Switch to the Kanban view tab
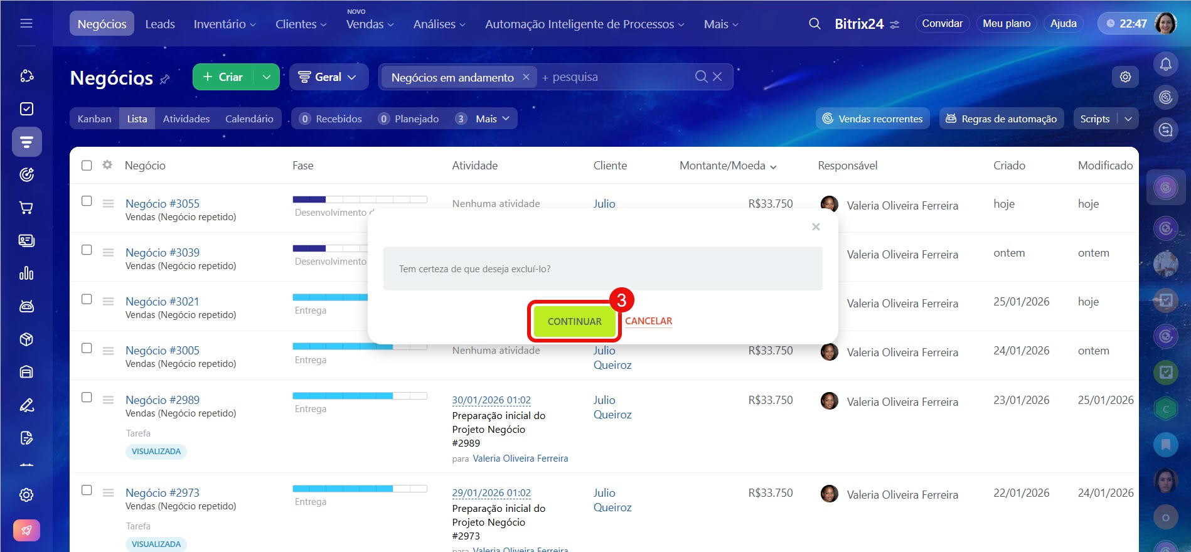1191x552 pixels. point(94,119)
